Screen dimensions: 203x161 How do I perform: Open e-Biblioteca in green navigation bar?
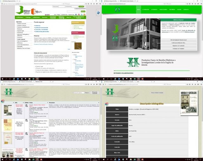tap(36, 17)
